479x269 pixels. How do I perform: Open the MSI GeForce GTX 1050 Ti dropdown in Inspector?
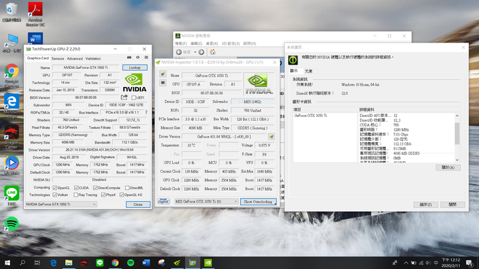[x=206, y=202]
